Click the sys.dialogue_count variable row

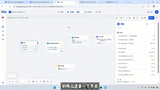click(136, 56)
